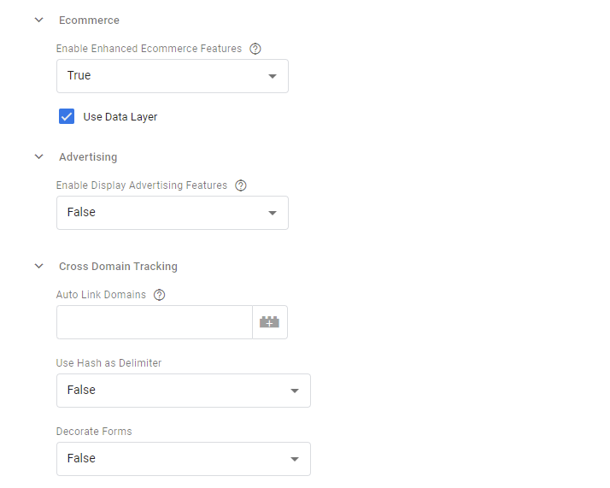Click the Auto Link Domains field label
The image size is (610, 488).
pos(101,295)
